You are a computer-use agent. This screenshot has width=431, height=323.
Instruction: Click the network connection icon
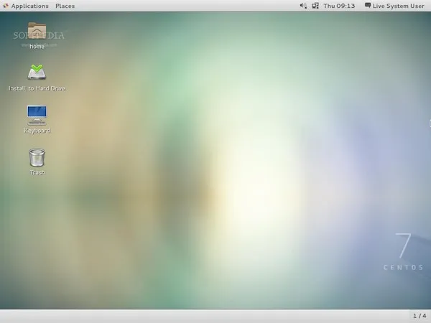click(x=315, y=6)
